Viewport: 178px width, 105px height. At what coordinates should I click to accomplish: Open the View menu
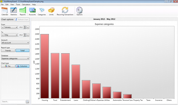pos(12,5)
